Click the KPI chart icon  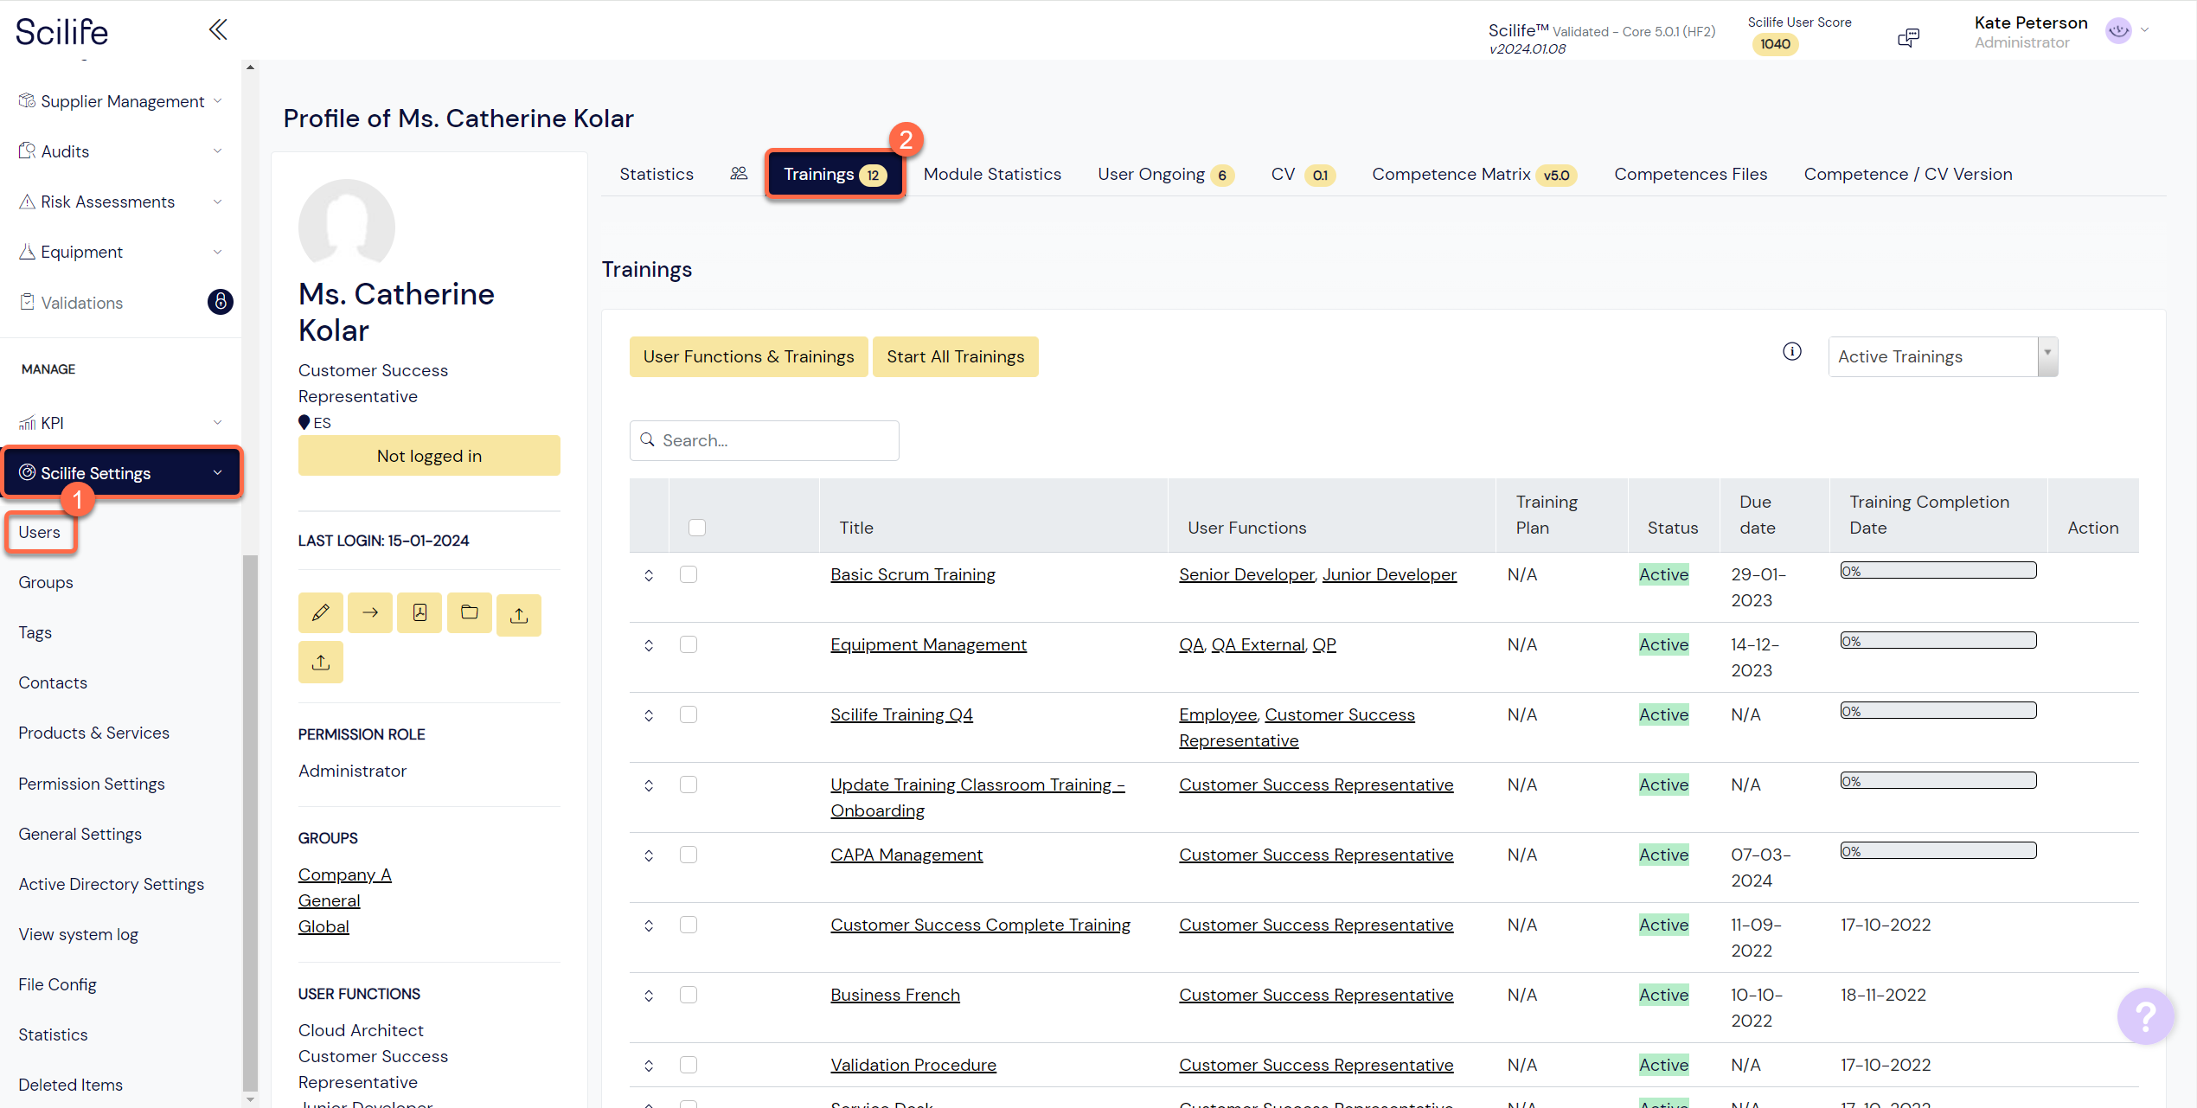pos(27,423)
